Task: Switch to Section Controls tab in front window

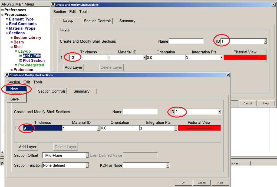Action: pos(52,91)
